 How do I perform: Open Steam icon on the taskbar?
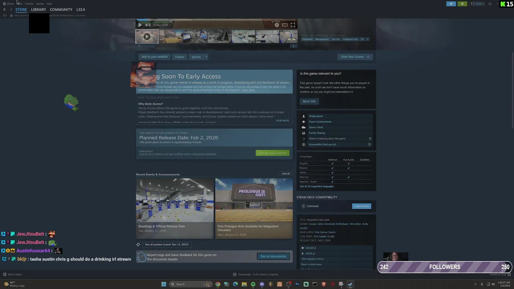pyautogui.click(x=350, y=284)
